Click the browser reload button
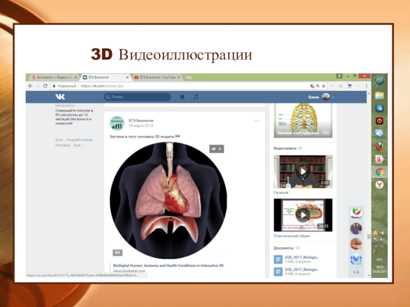Screen dimensions: 410x307 point(46,86)
